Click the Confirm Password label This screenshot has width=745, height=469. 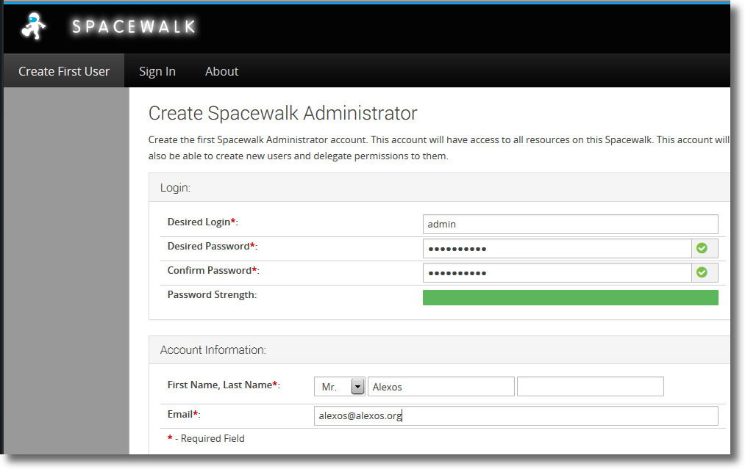coord(213,270)
